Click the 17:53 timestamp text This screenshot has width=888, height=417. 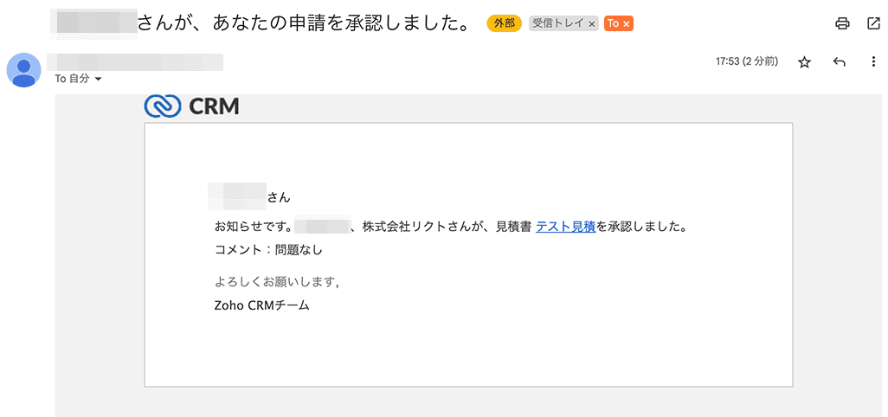coord(746,61)
